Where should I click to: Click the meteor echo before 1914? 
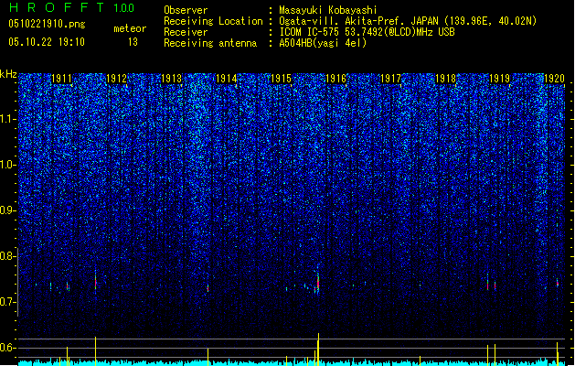click(x=208, y=288)
